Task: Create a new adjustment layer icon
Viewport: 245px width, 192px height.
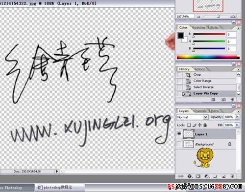Action: pyautogui.click(x=207, y=176)
